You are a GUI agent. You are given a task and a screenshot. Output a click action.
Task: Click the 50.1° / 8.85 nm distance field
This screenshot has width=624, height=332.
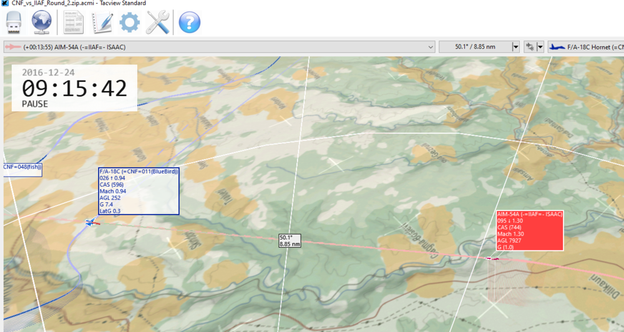[475, 47]
